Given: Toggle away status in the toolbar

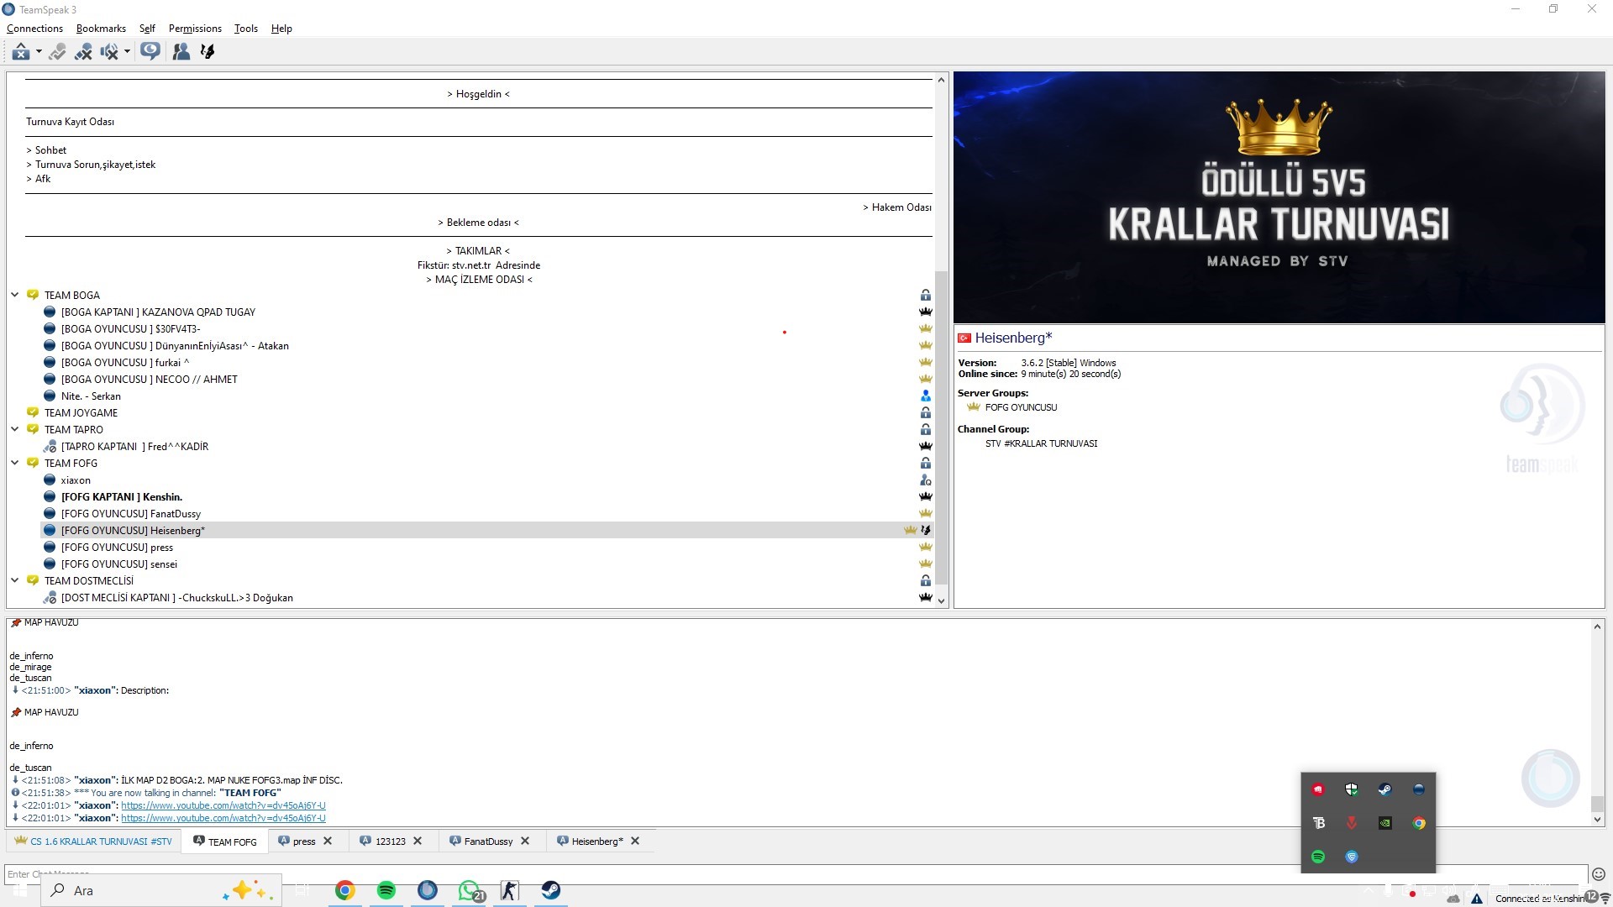Looking at the screenshot, I should coord(57,52).
